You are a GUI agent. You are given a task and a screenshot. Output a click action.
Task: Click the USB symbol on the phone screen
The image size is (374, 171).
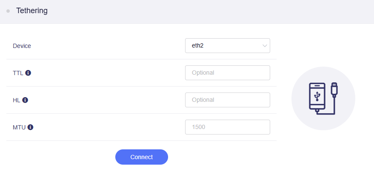tap(317, 97)
